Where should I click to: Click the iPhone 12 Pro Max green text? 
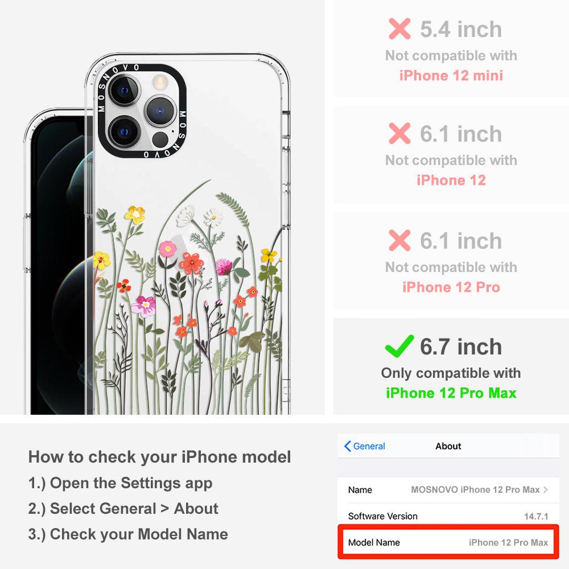451,393
